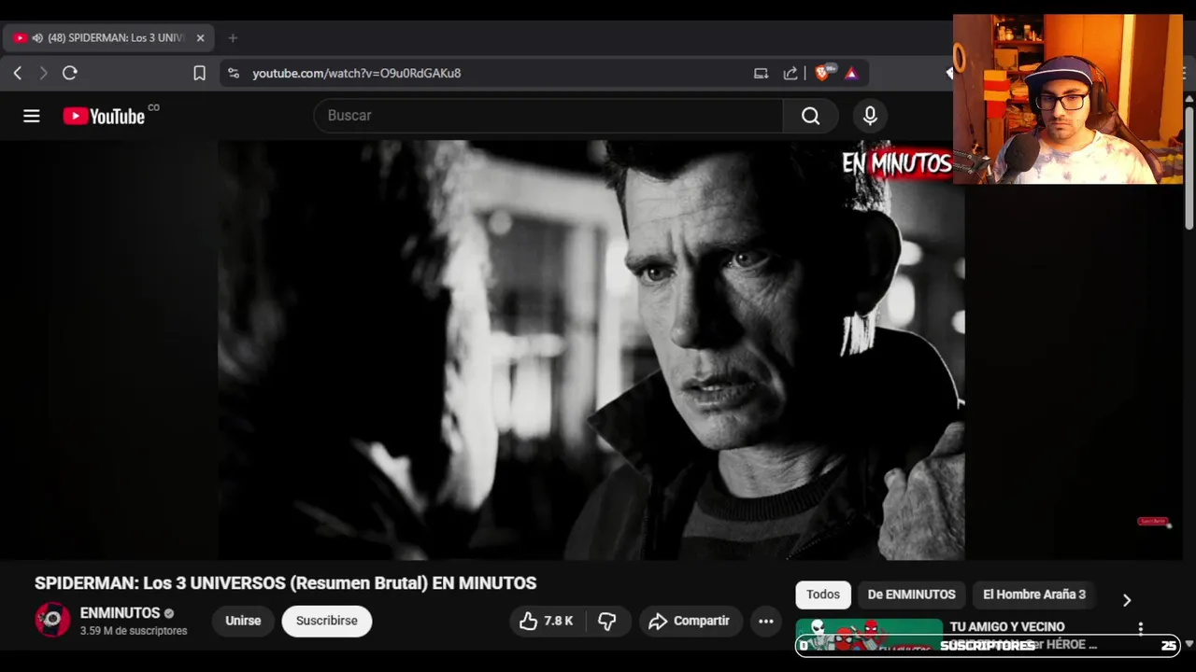1196x672 pixels.
Task: Click the youtube.com address bar URL
Action: click(356, 73)
